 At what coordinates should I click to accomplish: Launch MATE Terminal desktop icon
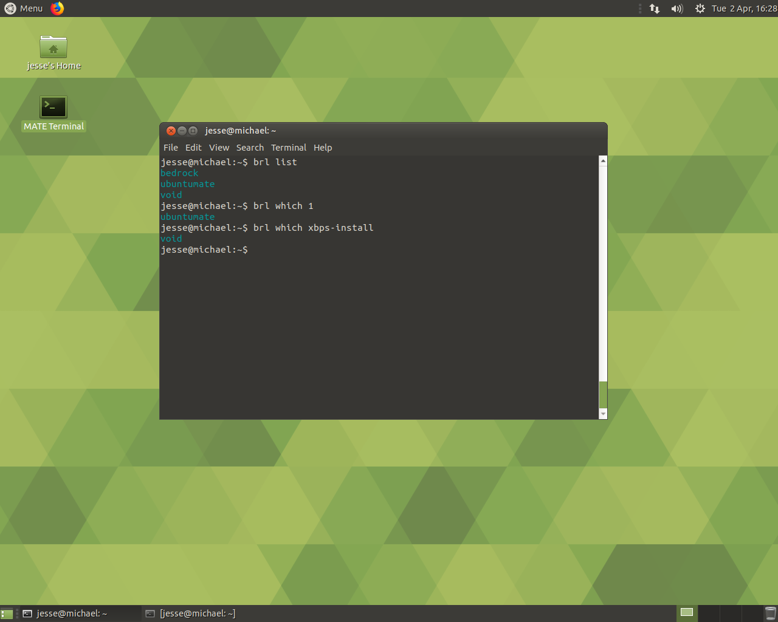(53, 114)
